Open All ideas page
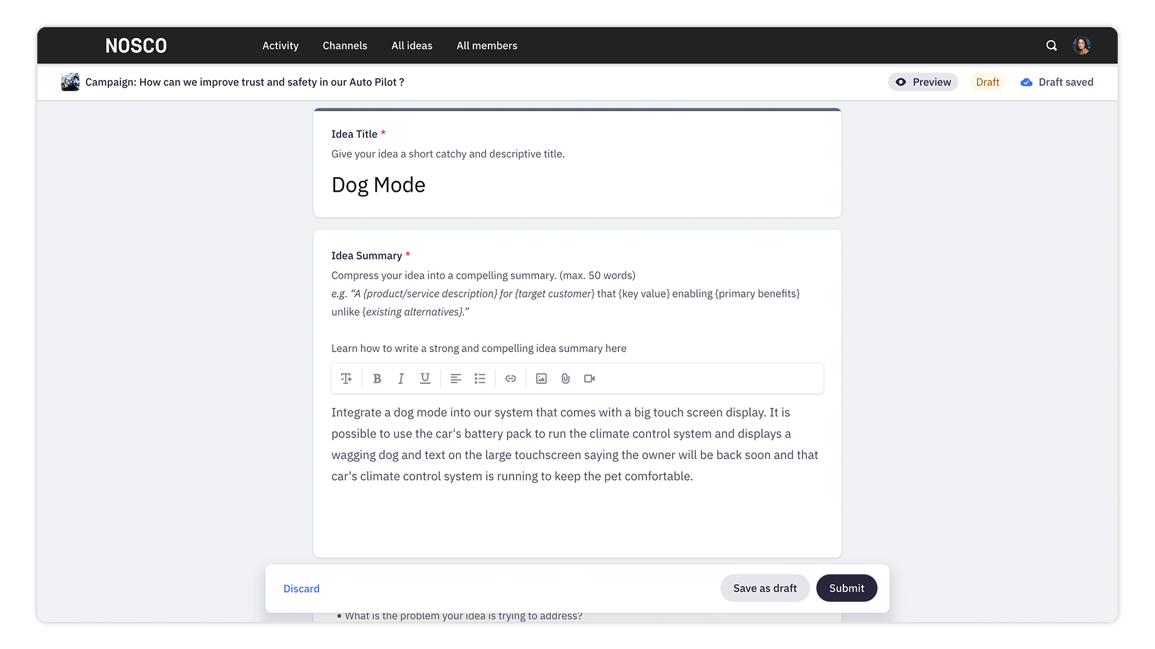The image size is (1155, 649). click(411, 46)
